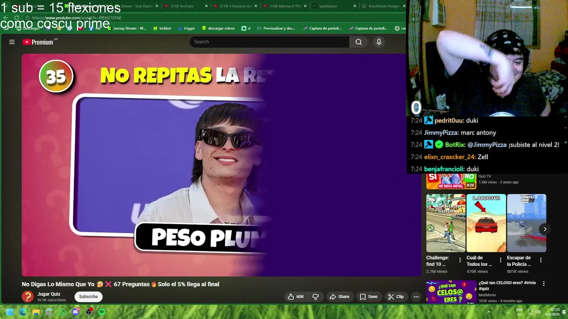
Task: Show next shorts with the right chevron
Action: (545, 229)
